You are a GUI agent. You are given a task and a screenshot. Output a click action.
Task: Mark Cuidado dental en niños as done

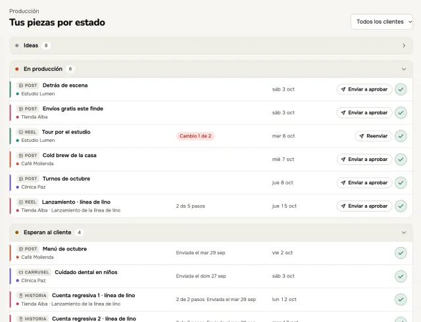(x=401, y=276)
